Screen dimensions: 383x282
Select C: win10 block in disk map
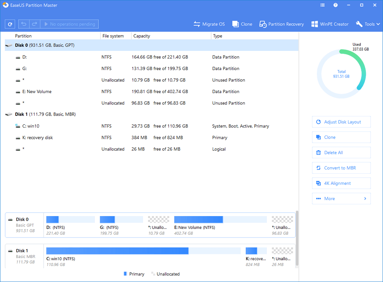[x=143, y=257]
